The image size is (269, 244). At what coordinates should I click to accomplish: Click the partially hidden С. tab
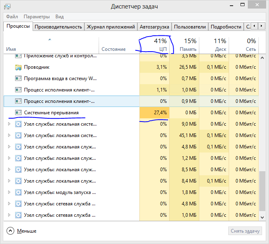click(248, 27)
